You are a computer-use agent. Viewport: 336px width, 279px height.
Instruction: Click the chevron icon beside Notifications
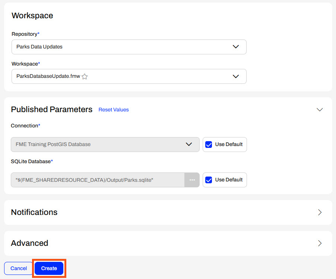point(320,212)
